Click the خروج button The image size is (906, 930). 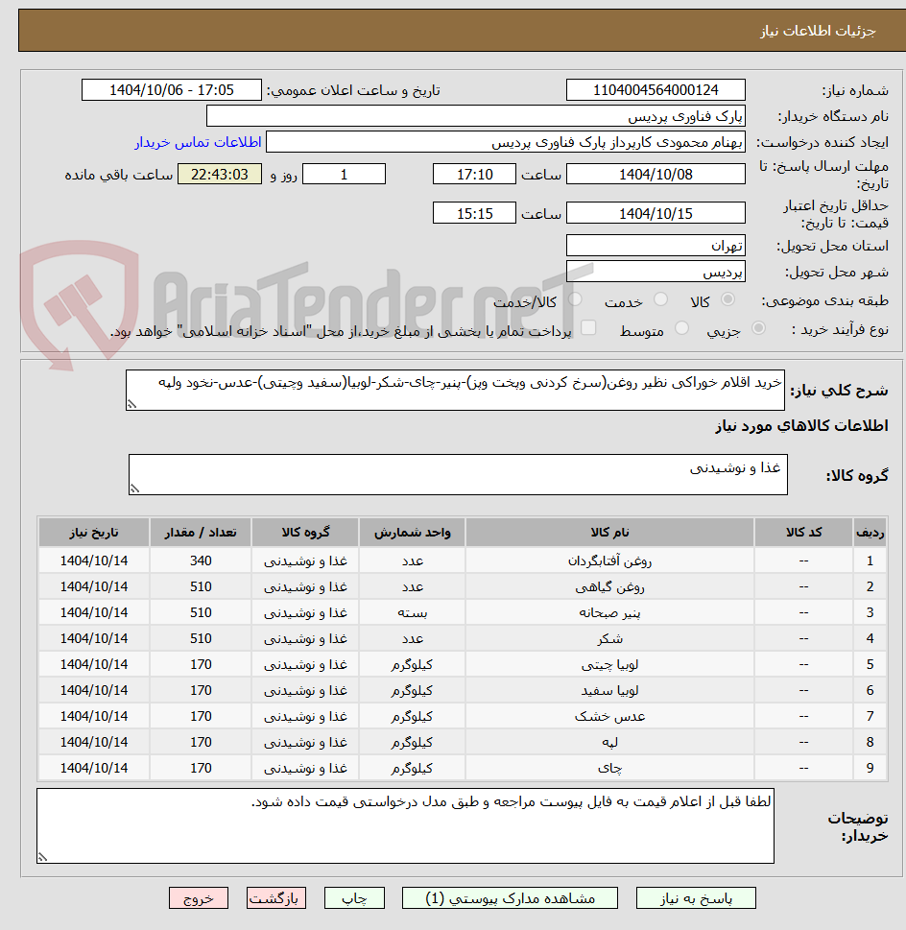198,897
